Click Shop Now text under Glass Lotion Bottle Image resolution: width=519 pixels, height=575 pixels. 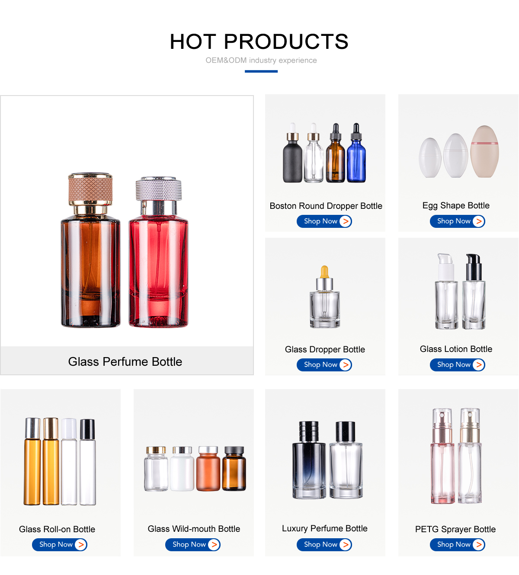(454, 365)
